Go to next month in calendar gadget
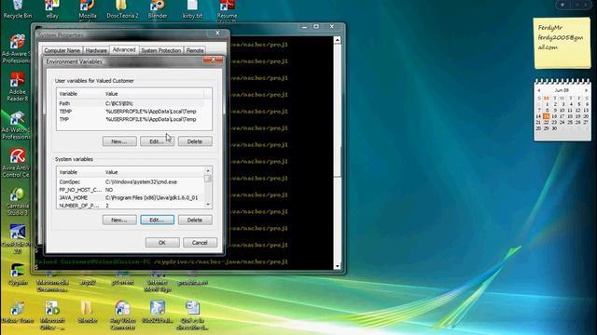The image size is (597, 335). 586,90
